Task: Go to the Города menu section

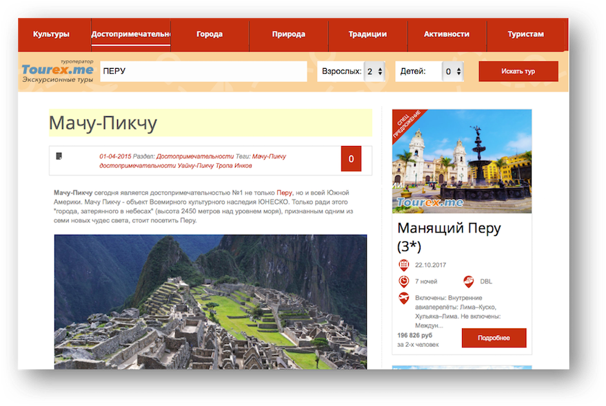Action: [210, 34]
